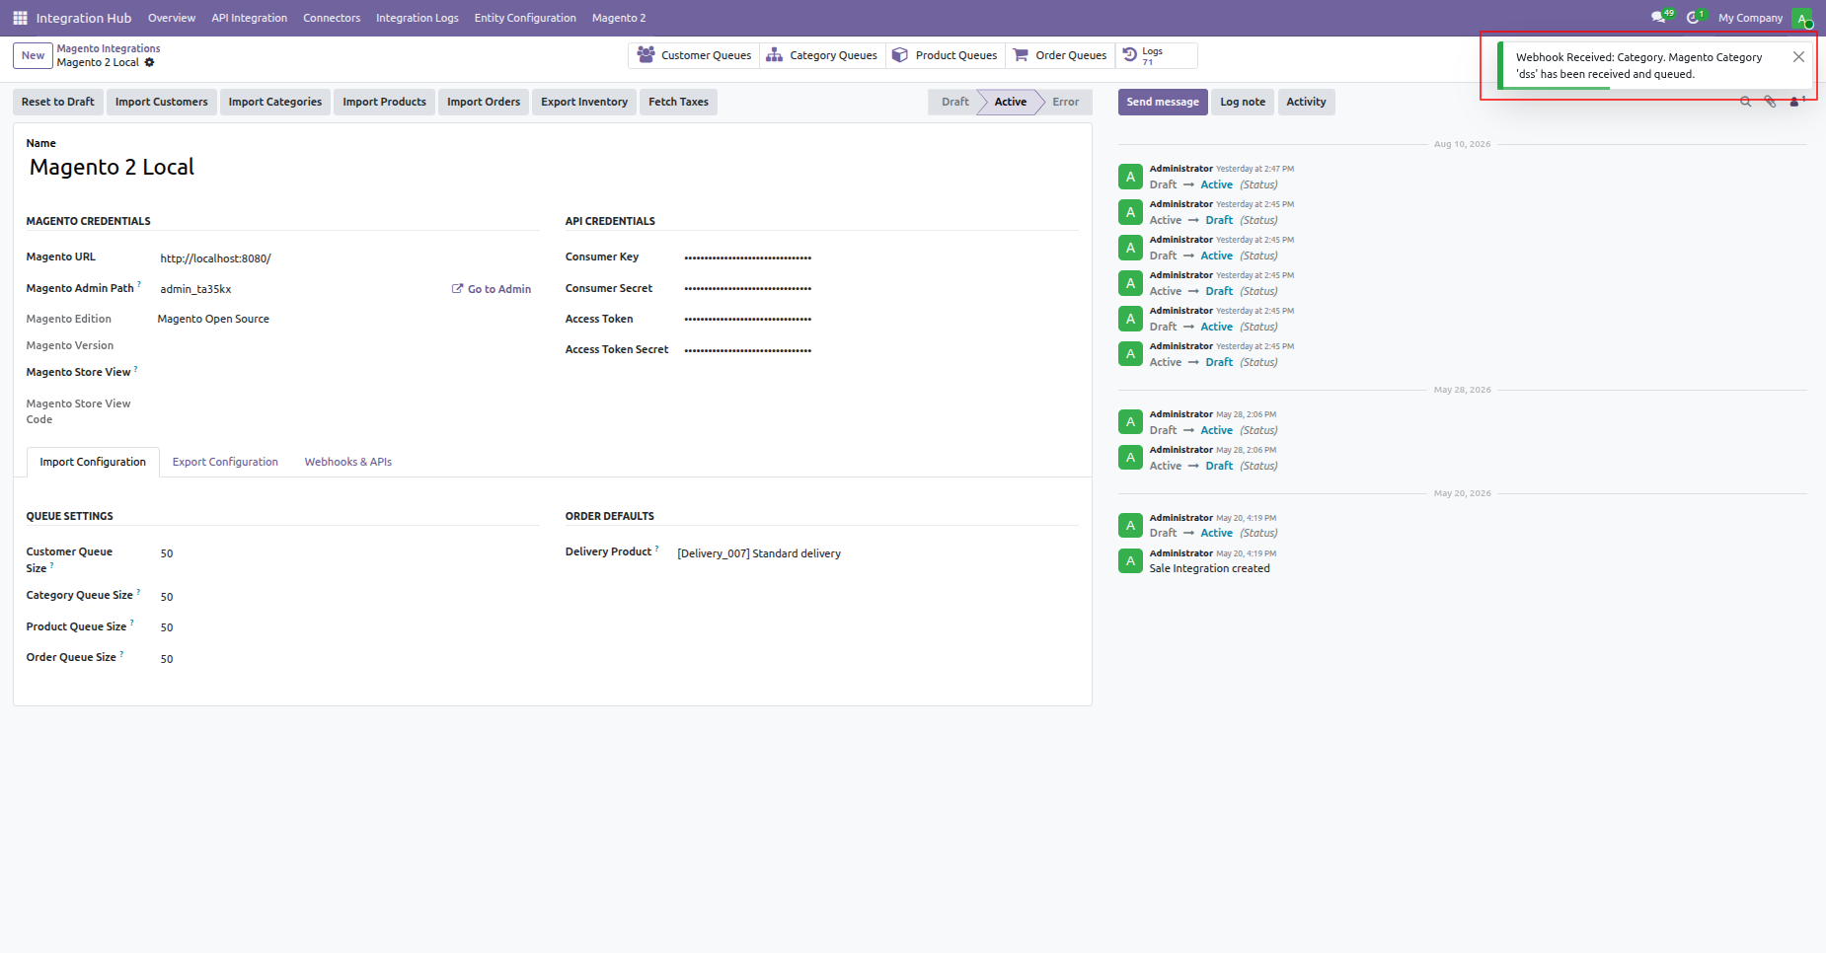Click the Magento Integrations breadcrumb link
This screenshot has width=1826, height=953.
(x=109, y=48)
